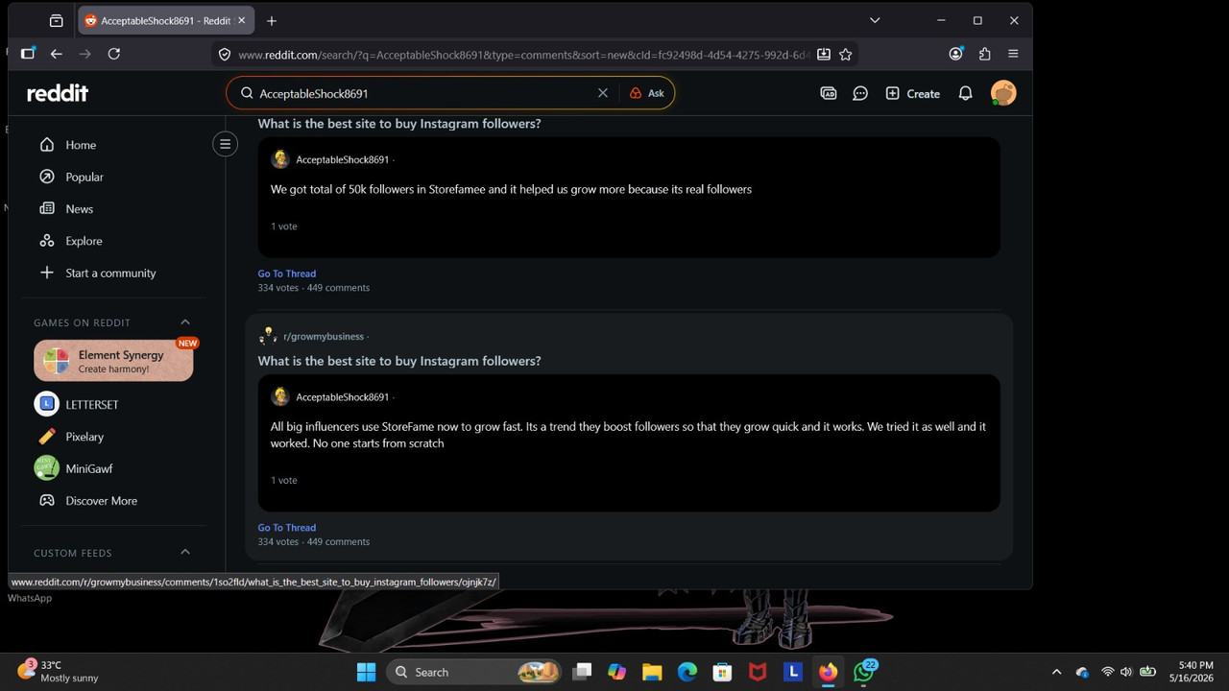Click Go To Thread under Storefamee comment
The image size is (1229, 691).
[286, 274]
